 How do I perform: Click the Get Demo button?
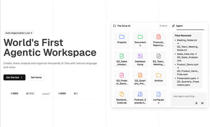[36, 77]
